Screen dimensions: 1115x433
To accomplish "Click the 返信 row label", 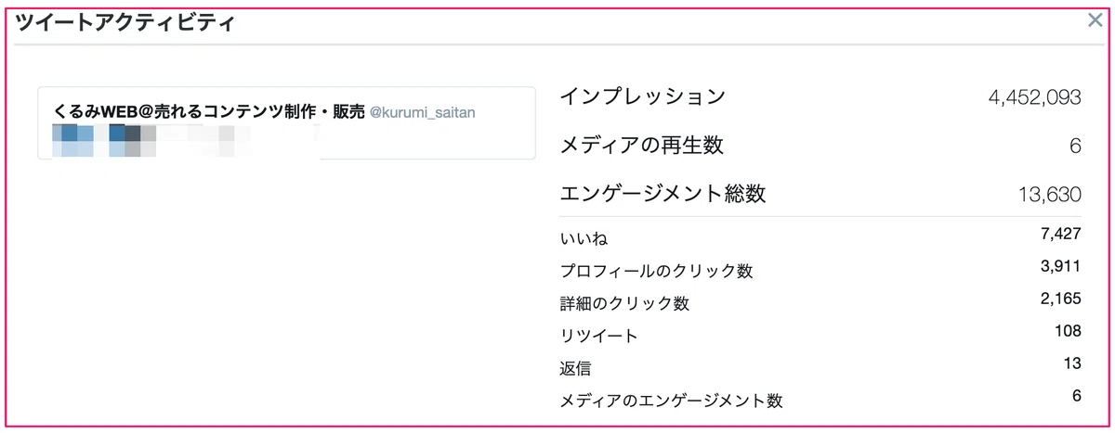I will (576, 368).
